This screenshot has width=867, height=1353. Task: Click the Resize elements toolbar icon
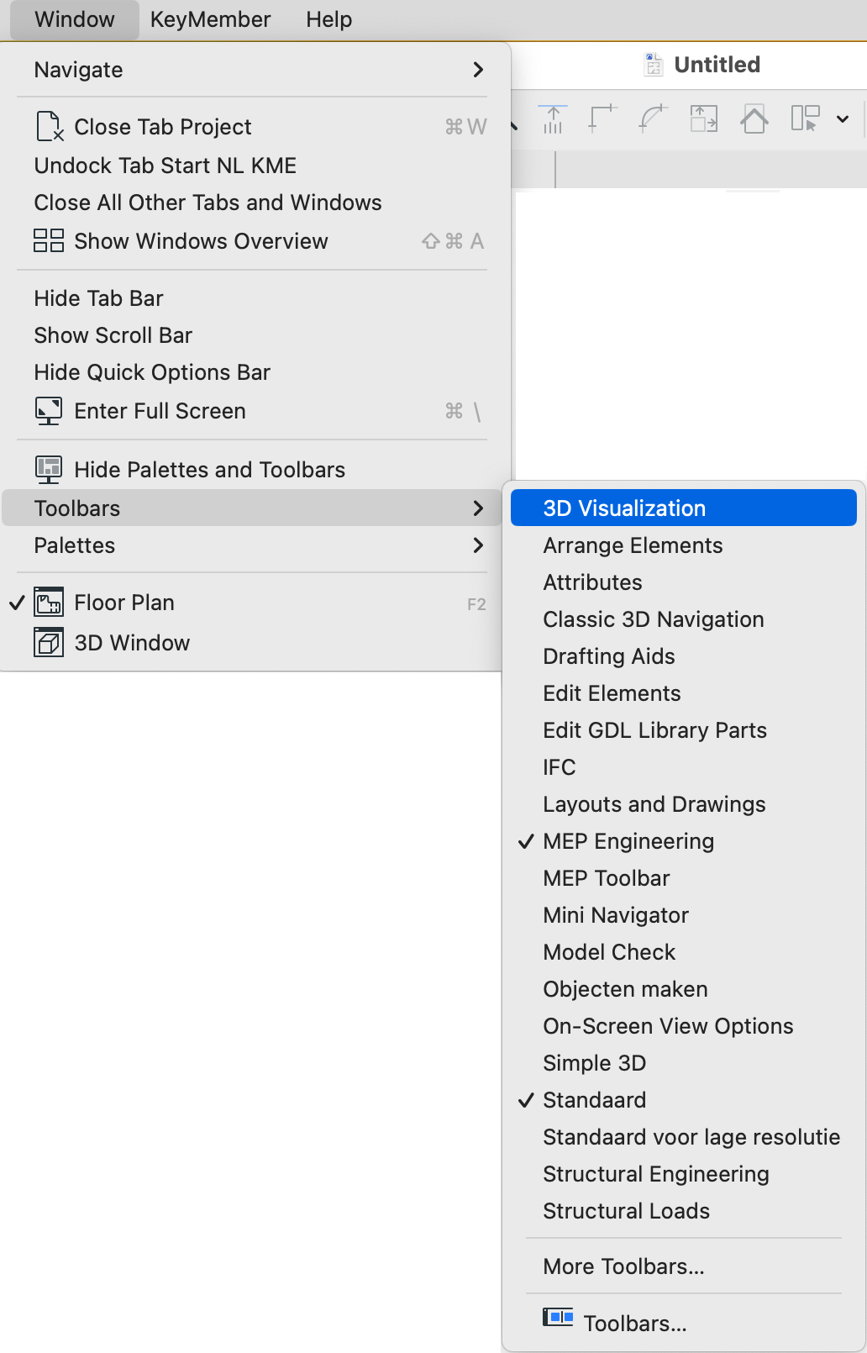704,119
